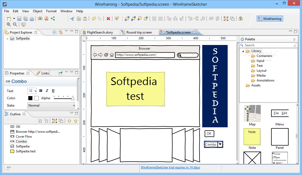
Task: Export to PDF using the red PDF icon
Action: click(x=46, y=19)
